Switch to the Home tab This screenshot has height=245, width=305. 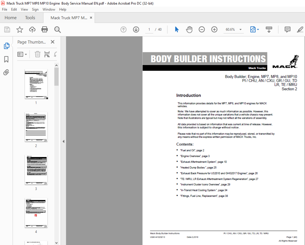[10, 18]
